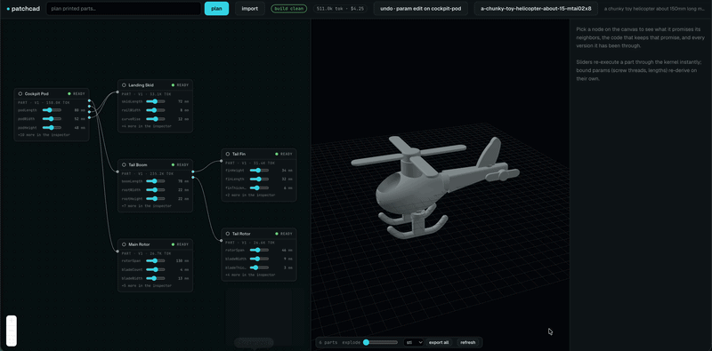
Task: Select the Main Rotor node title
Action: [139, 244]
